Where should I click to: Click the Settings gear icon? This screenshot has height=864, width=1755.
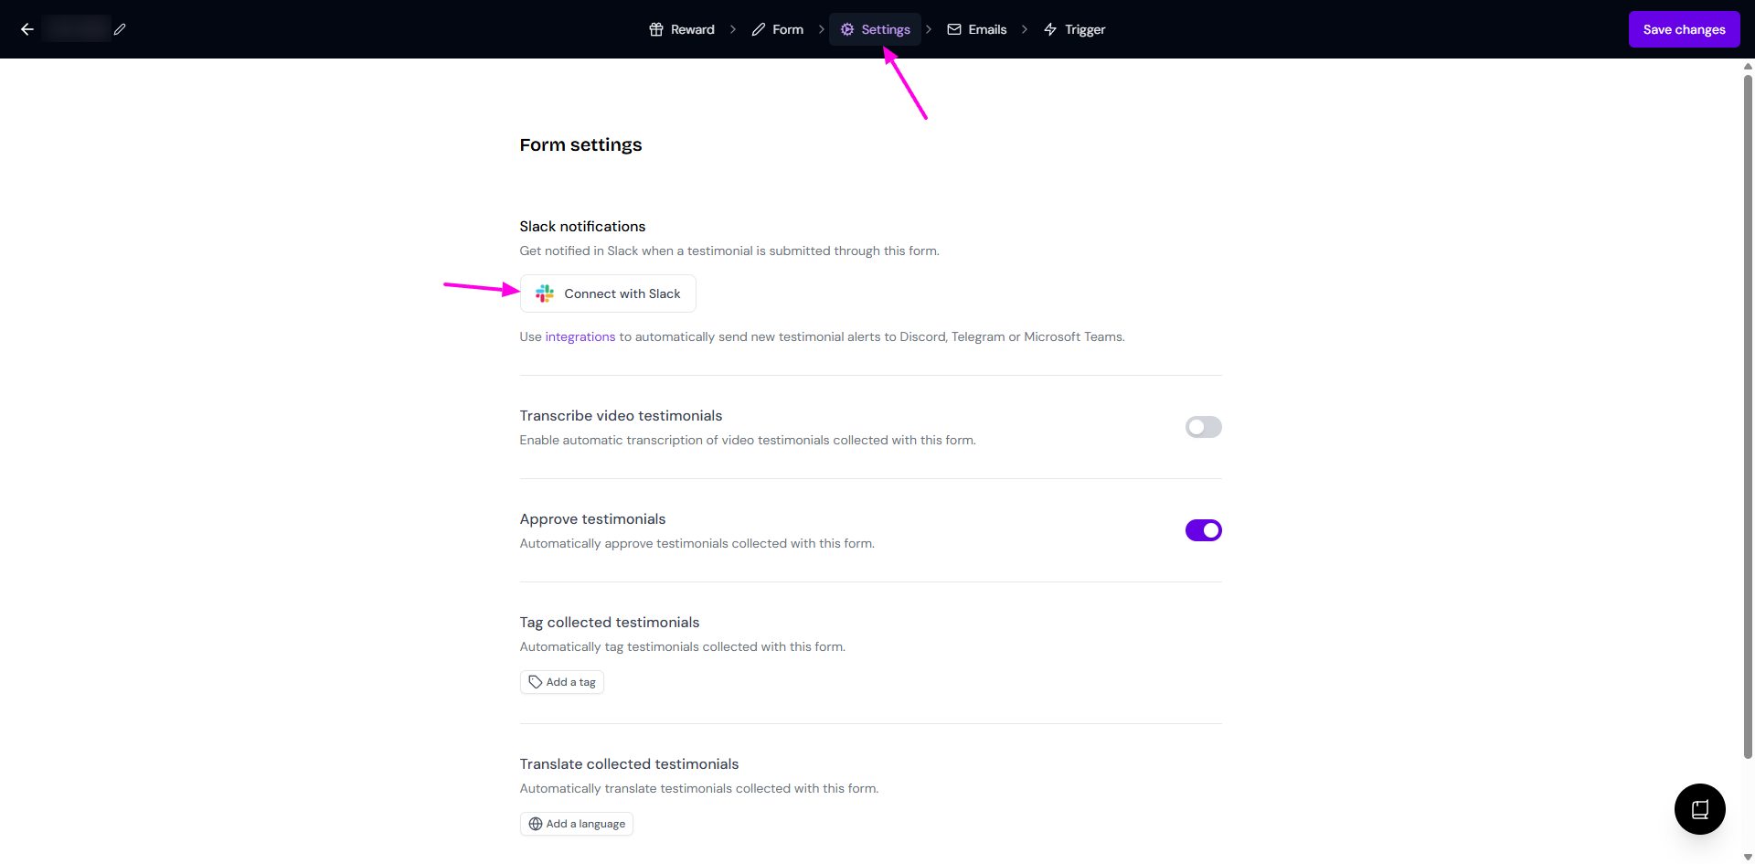(847, 29)
